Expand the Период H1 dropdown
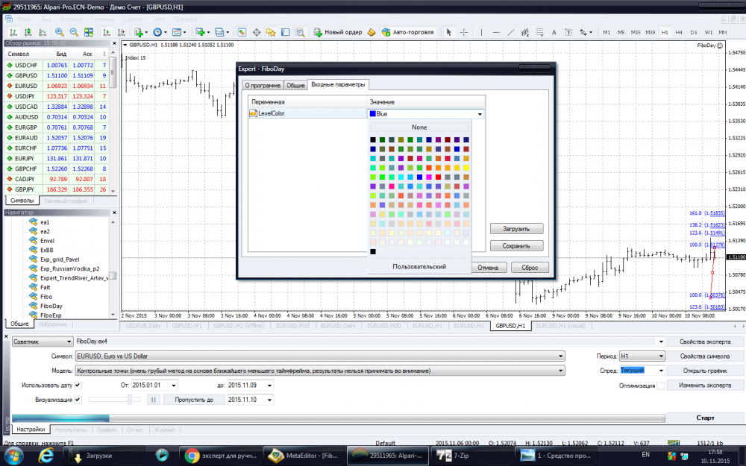746x466 pixels. pos(660,356)
